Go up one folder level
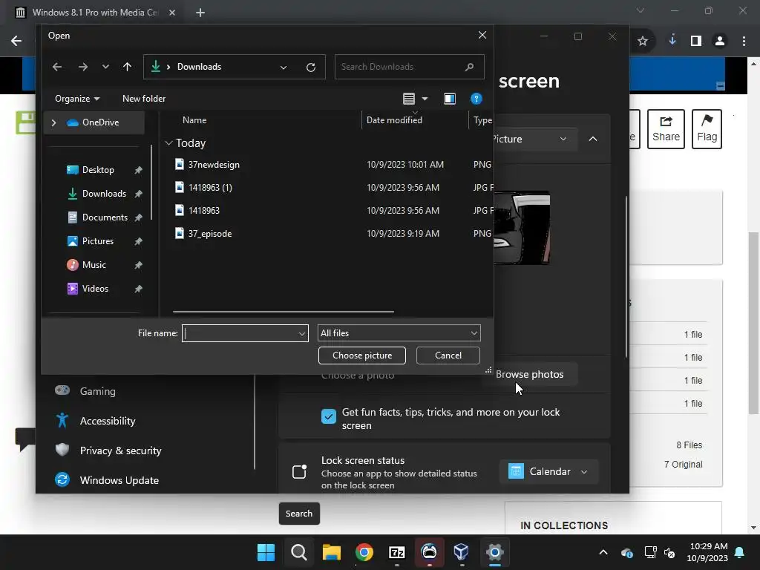This screenshot has height=570, width=760. point(127,67)
